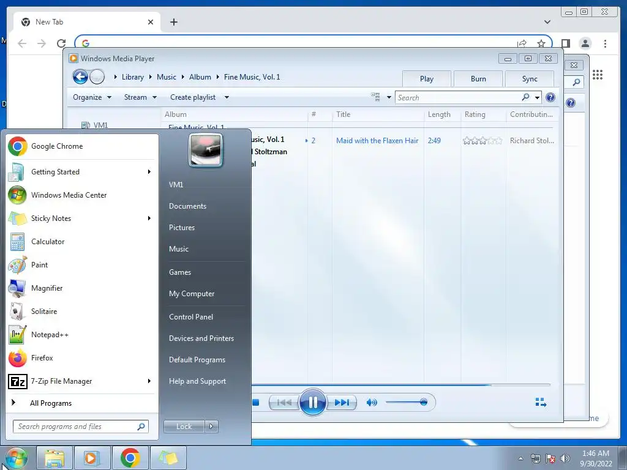Image resolution: width=627 pixels, height=470 pixels.
Task: Adjust the Media Player volume slider
Action: [407, 402]
